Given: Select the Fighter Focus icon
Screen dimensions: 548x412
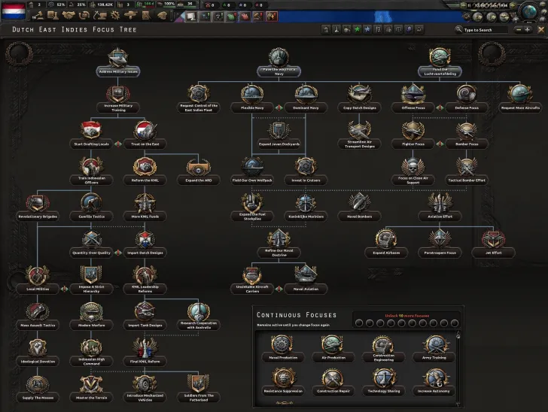Looking at the screenshot, I should 413,131.
